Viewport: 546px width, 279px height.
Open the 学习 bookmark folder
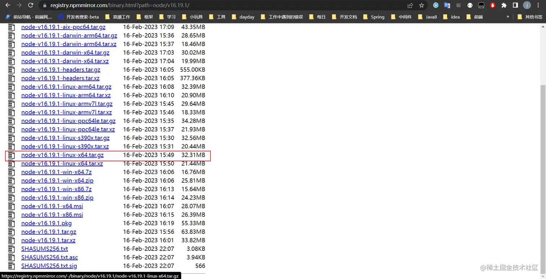[168, 17]
